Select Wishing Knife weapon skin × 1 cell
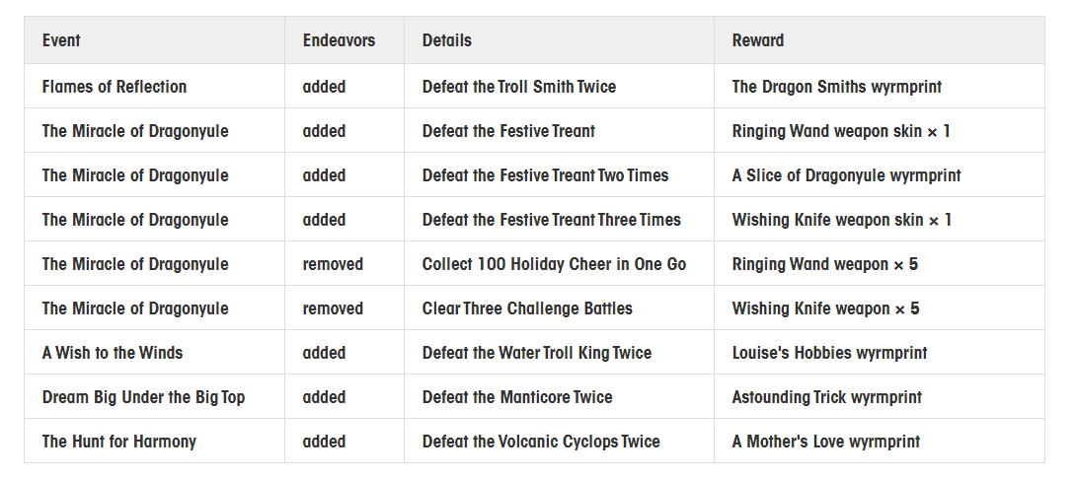The width and height of the screenshot is (1077, 478). (842, 220)
